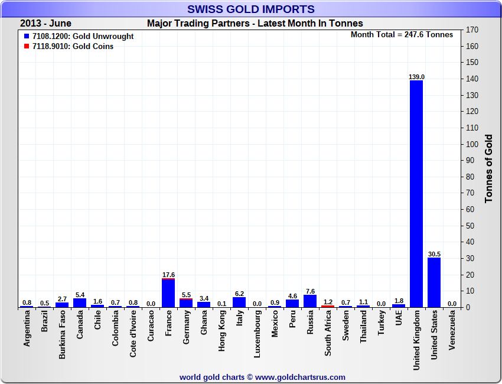Image resolution: width=502 pixels, height=384 pixels.
Task: Click the red Gold Coins legend swatch
Action: pyautogui.click(x=27, y=47)
